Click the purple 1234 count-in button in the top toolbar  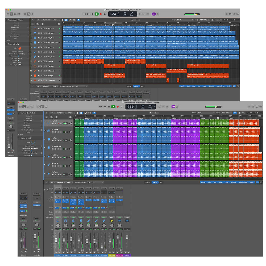(154, 14)
